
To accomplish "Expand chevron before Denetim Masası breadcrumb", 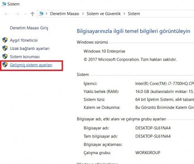I will (x=46, y=14).
